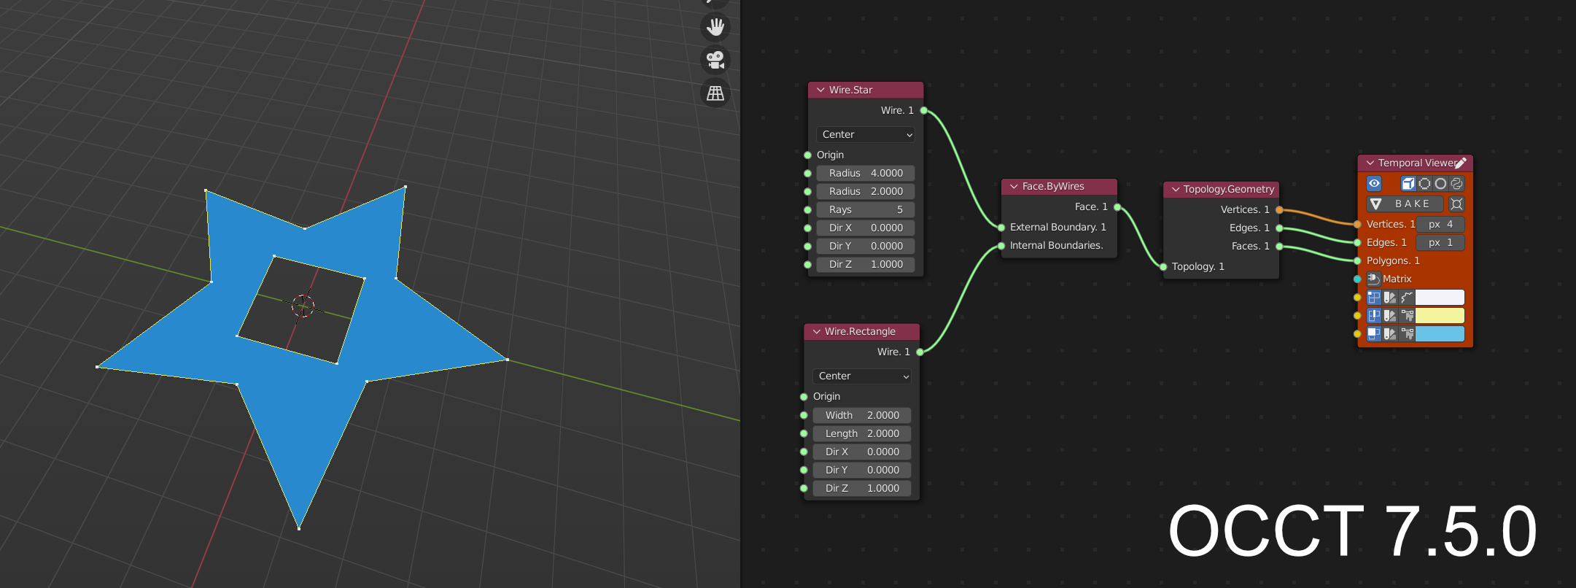Open the Center dropdown in Wire.Star
This screenshot has width=1576, height=588.
866,135
